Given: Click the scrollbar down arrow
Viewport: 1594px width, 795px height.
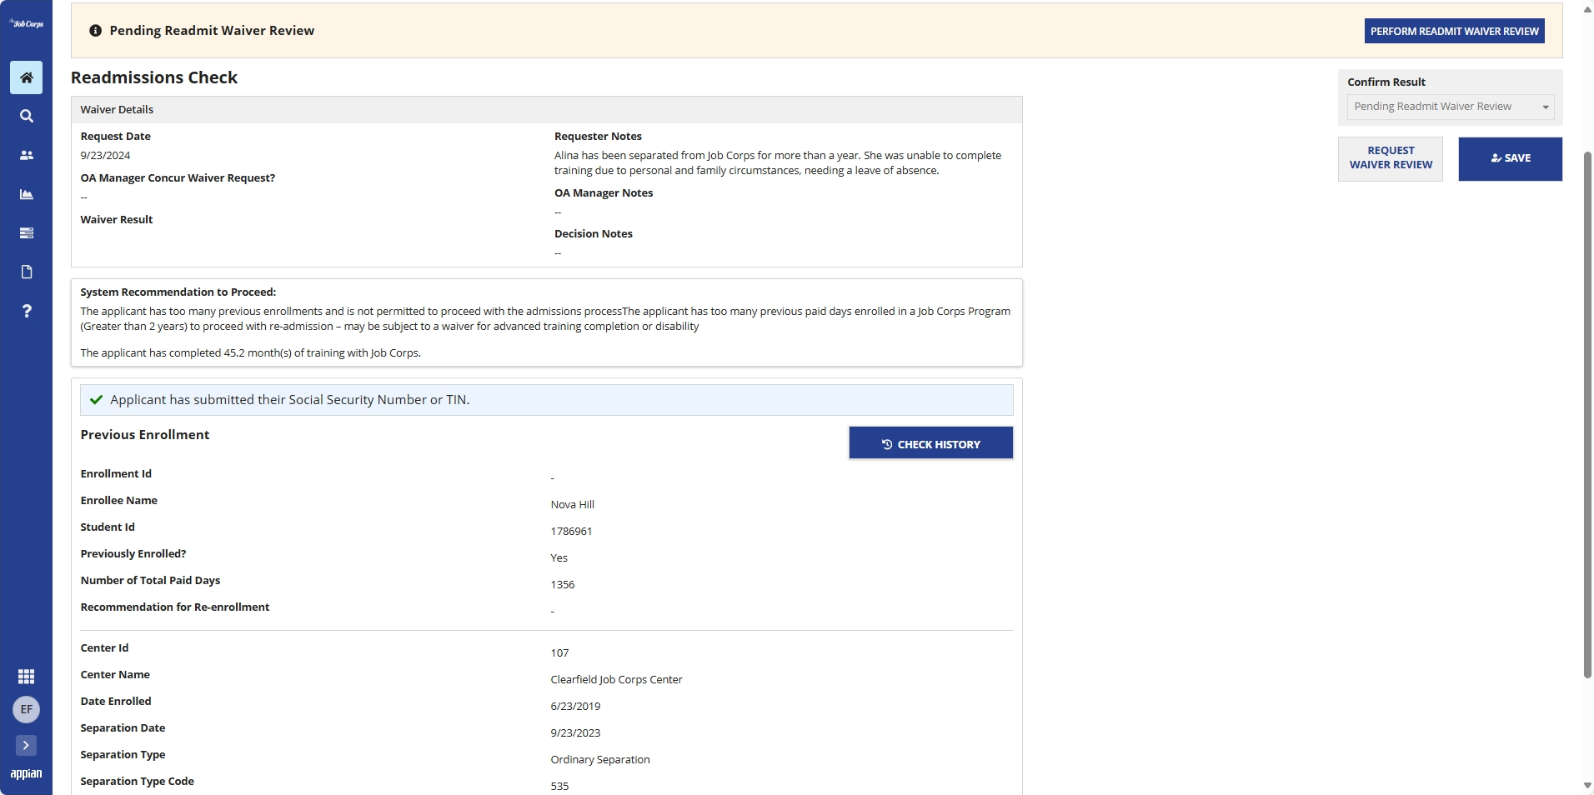Looking at the screenshot, I should (1587, 786).
